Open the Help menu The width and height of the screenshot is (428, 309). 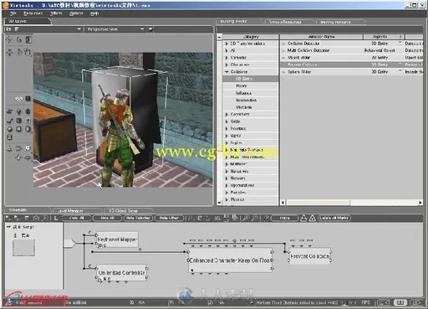94,13
